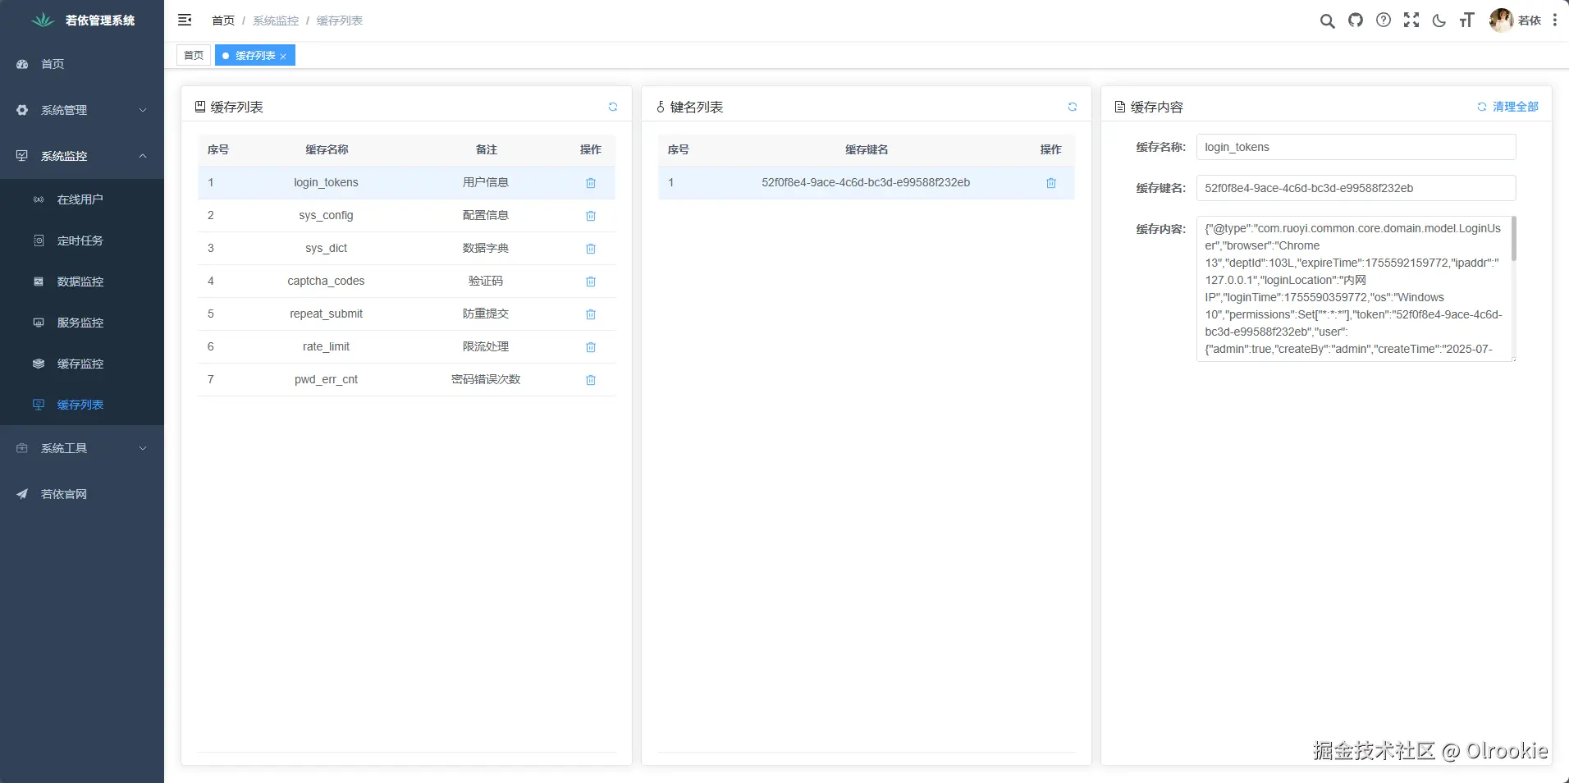The width and height of the screenshot is (1569, 783).
Task: Select 缓存列表 in the sidebar
Action: pos(82,405)
